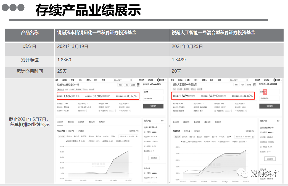
Task: Select 最近一年 range in right chart
Action: point(214,137)
